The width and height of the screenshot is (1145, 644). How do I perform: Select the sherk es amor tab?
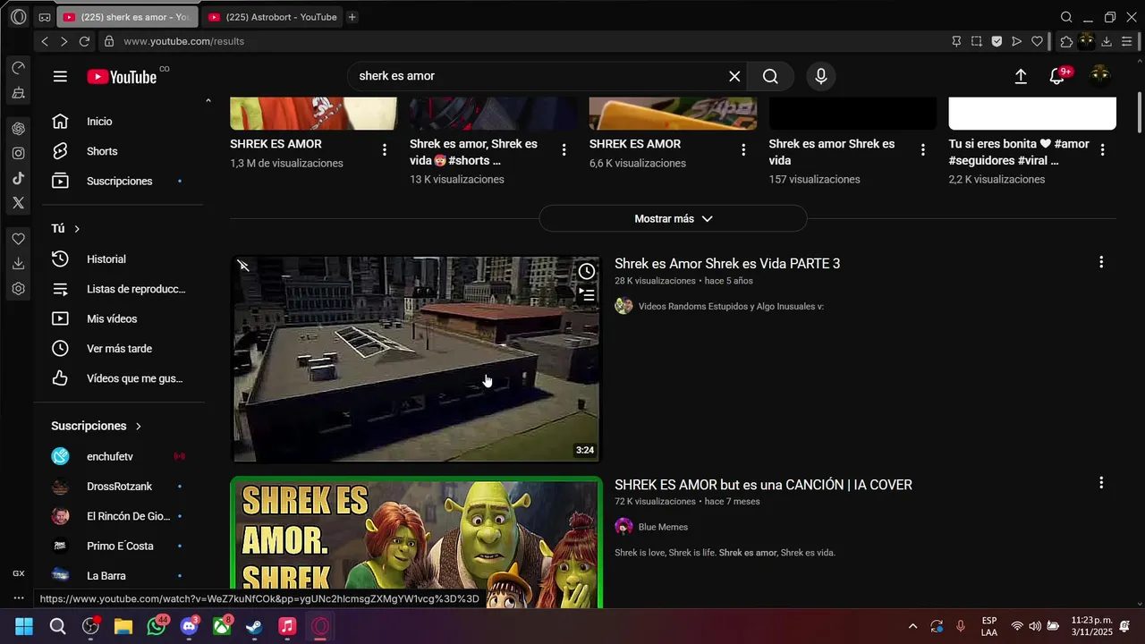pyautogui.click(x=128, y=17)
